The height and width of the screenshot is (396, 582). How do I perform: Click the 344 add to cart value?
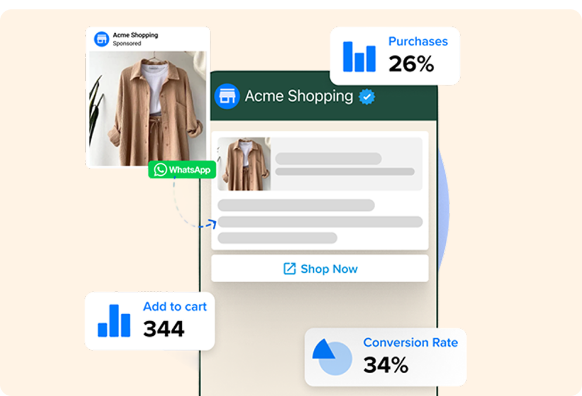[x=164, y=329]
